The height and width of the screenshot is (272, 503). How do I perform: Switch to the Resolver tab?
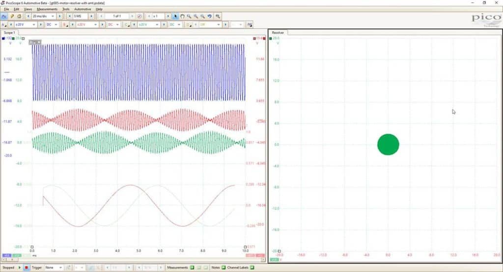click(x=278, y=33)
